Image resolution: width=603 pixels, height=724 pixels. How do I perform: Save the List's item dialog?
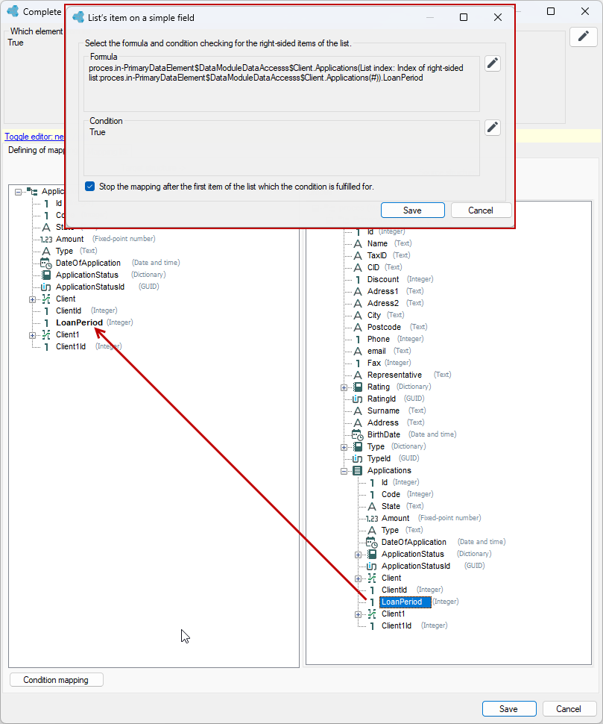click(413, 210)
